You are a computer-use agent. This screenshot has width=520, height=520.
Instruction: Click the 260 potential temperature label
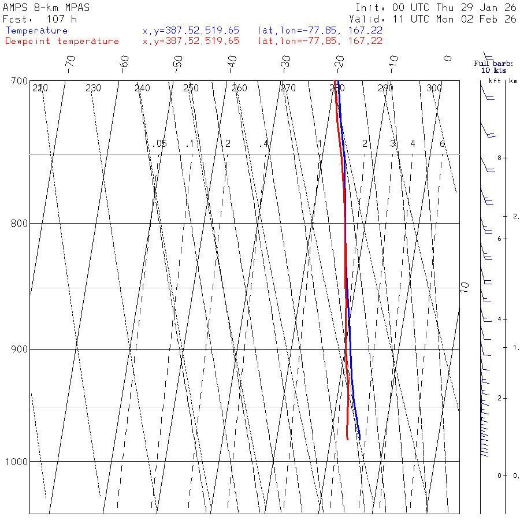click(239, 88)
